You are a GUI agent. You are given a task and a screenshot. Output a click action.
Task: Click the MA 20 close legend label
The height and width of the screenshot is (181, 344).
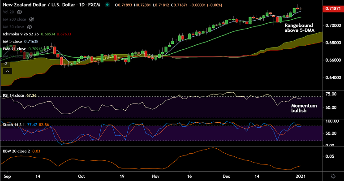coord(13,27)
